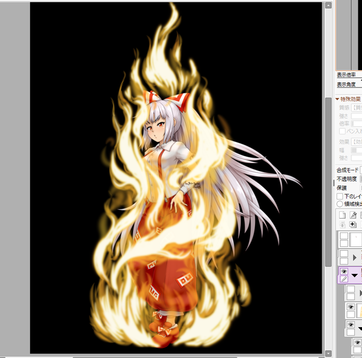The width and height of the screenshot is (362, 358).
Task: Click the 強さ field under 質感
Action: pos(357,116)
